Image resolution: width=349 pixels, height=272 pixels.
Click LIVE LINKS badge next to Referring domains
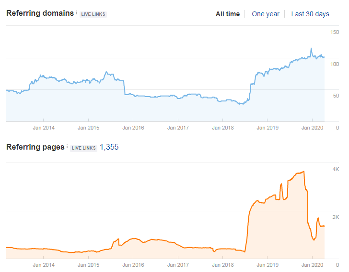pos(93,14)
